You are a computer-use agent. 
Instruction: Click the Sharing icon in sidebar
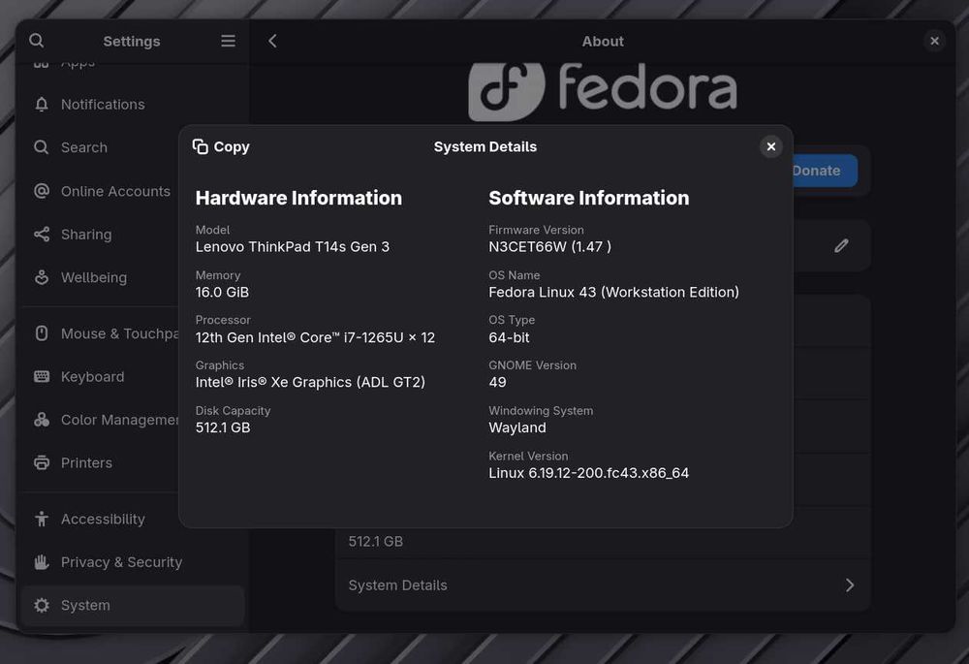[x=42, y=235]
